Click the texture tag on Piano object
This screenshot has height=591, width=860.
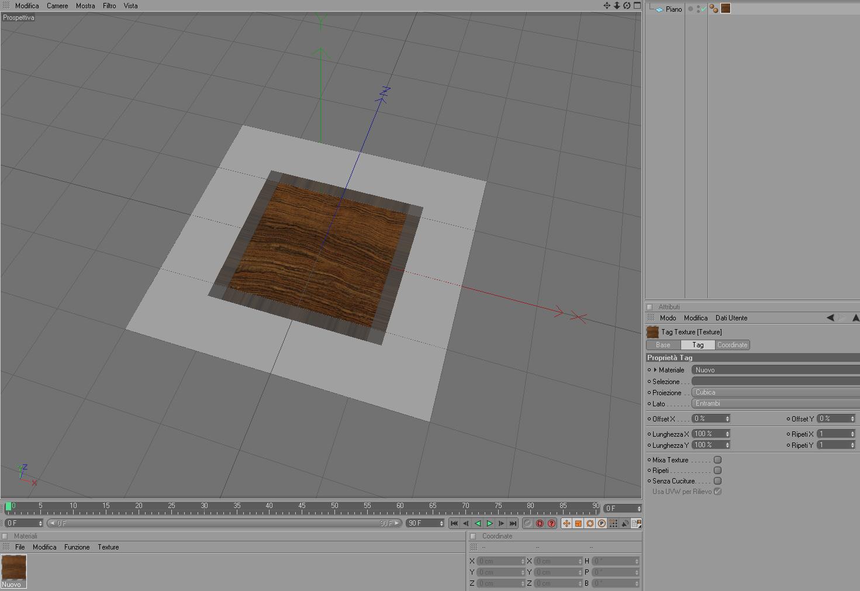pos(726,9)
